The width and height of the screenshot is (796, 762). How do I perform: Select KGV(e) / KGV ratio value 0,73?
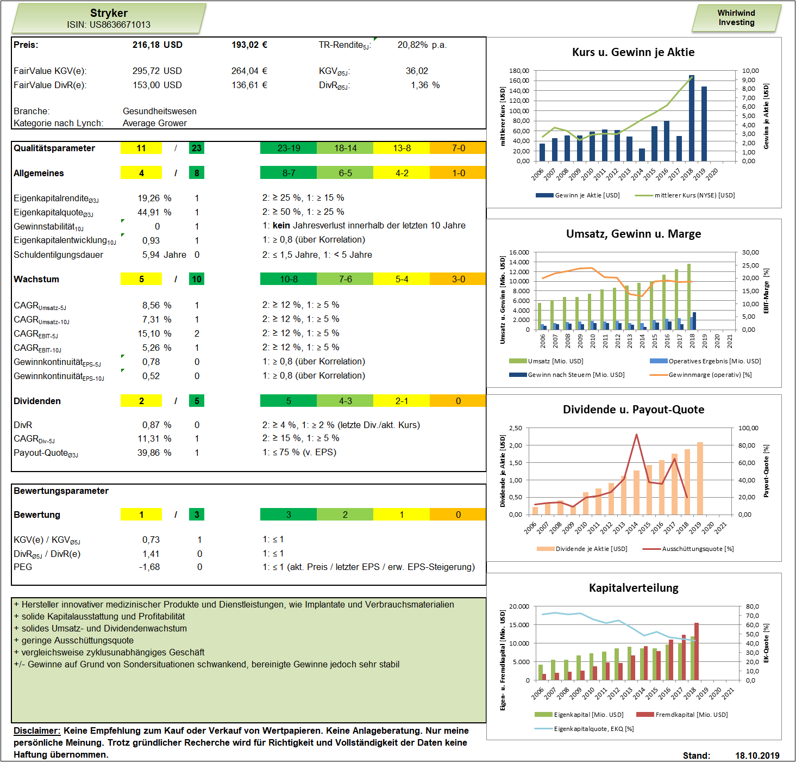(x=151, y=540)
